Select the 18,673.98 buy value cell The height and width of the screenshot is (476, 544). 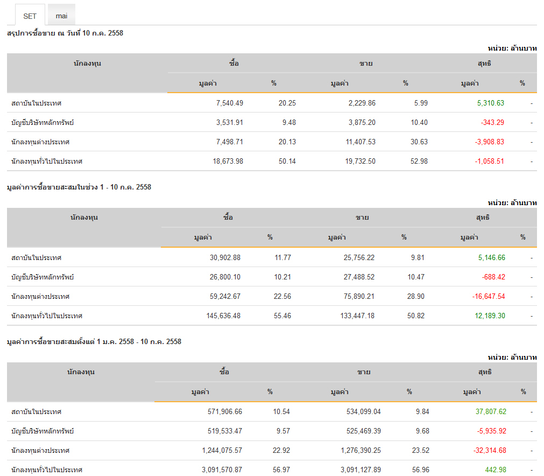pos(225,161)
